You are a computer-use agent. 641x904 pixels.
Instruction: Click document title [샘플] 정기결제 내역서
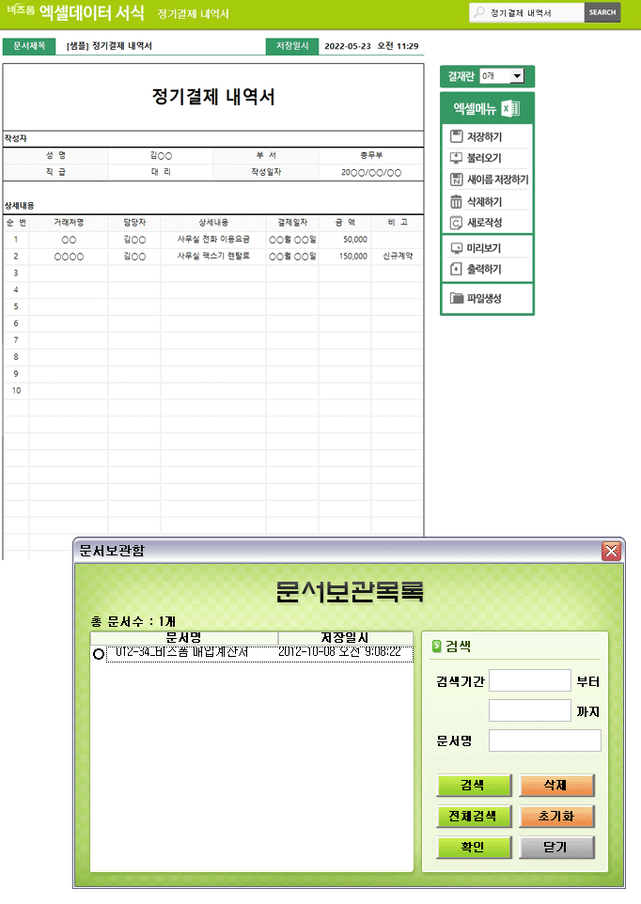[109, 46]
